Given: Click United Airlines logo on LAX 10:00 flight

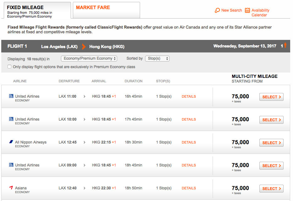Looking at the screenshot, I should 11,119.
